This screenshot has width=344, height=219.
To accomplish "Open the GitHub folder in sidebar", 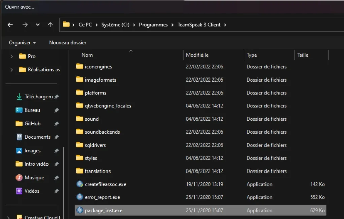I will point(32,124).
